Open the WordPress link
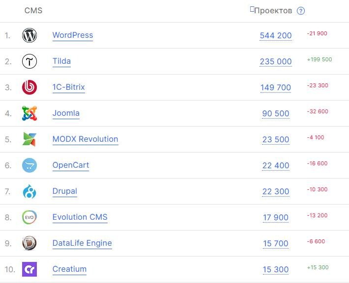349x283 pixels. tap(73, 35)
